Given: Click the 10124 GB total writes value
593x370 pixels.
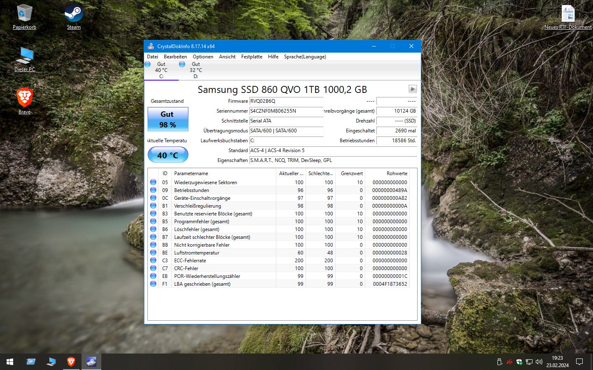Looking at the screenshot, I should (397, 111).
